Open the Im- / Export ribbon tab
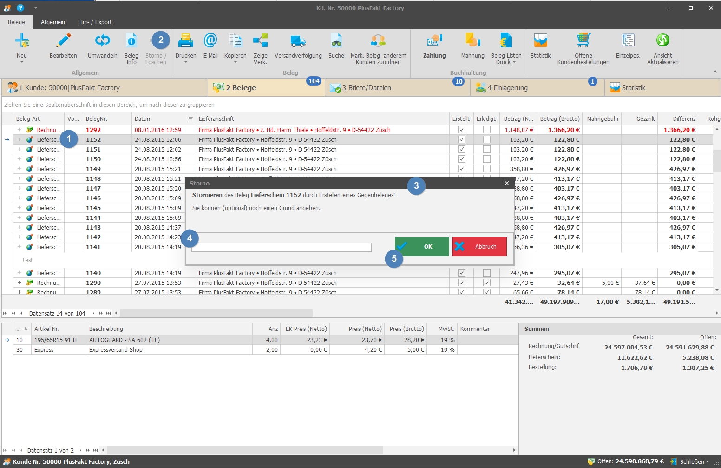 click(96, 22)
